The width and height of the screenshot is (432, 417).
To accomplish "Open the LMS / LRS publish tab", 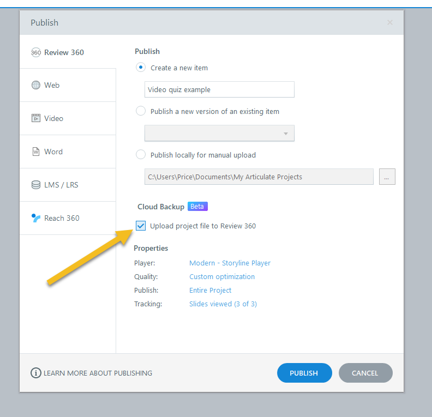I will (x=68, y=185).
